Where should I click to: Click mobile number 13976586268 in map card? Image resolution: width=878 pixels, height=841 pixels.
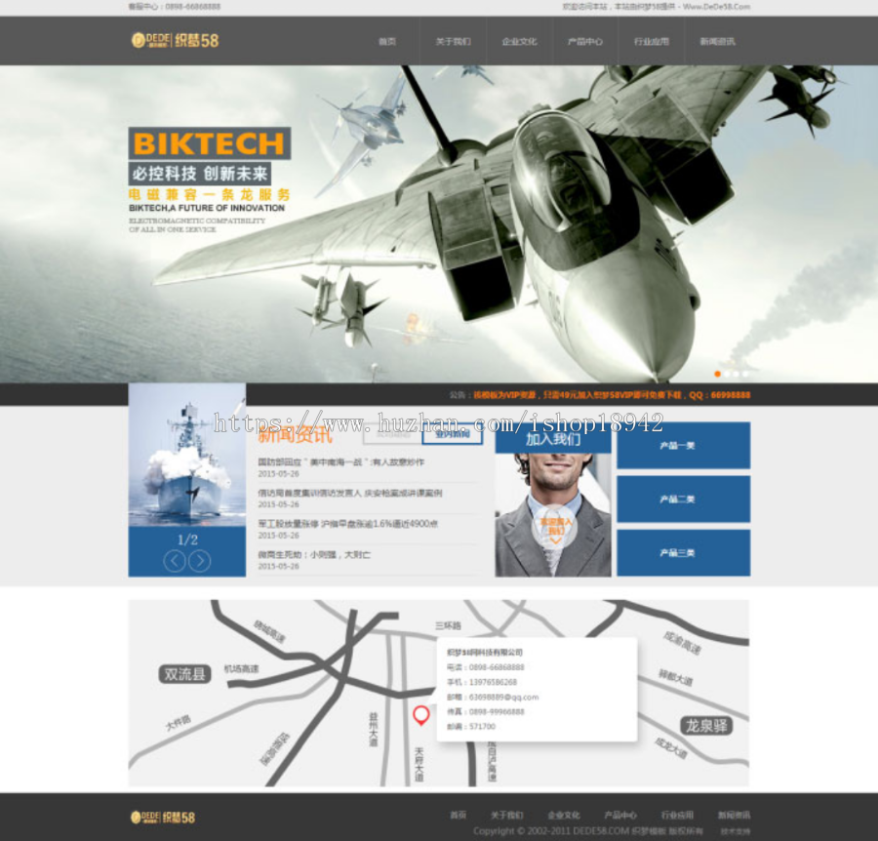[493, 682]
